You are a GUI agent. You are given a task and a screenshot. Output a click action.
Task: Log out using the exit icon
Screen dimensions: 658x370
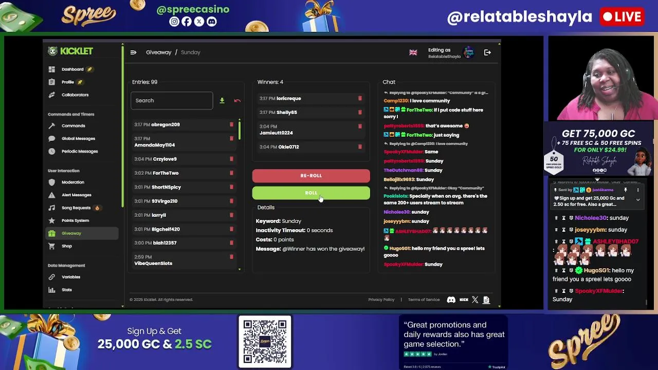click(487, 52)
